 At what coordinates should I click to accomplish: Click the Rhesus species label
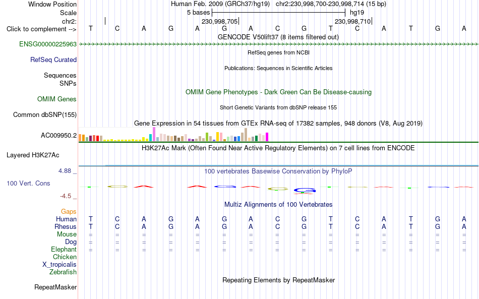[66, 226]
